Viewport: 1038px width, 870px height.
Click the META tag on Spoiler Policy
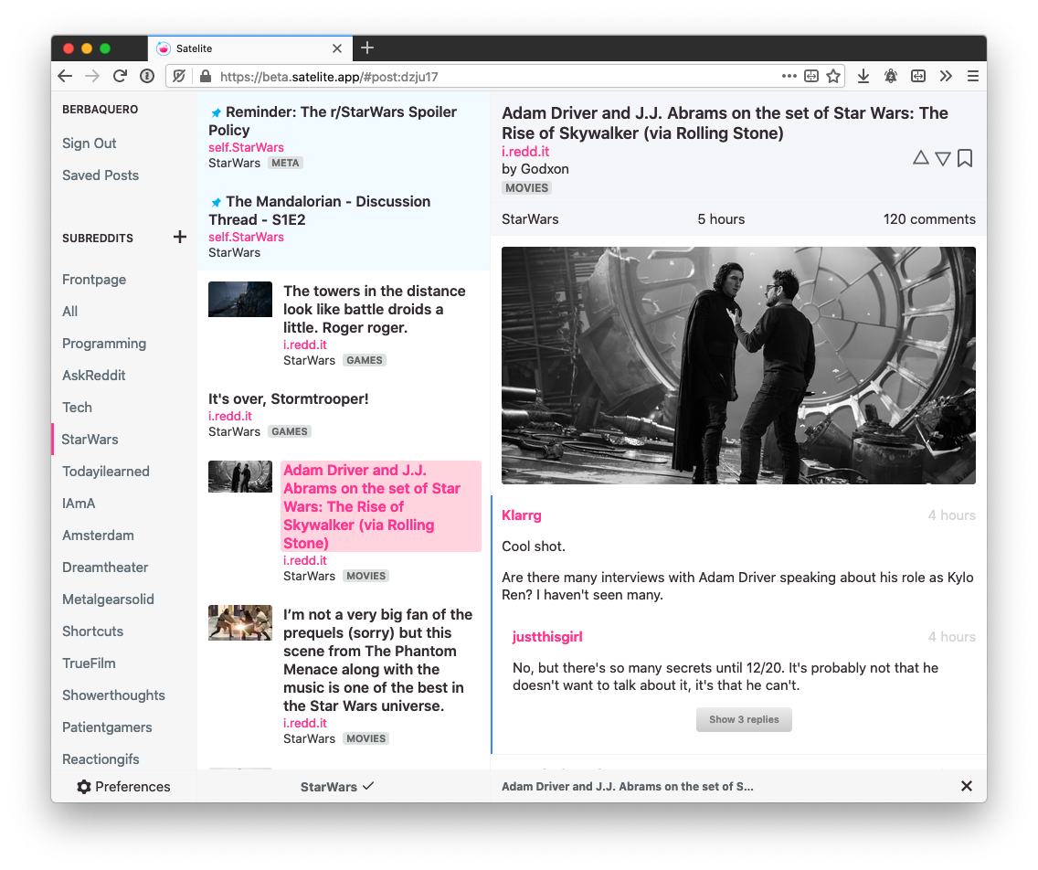tap(285, 163)
